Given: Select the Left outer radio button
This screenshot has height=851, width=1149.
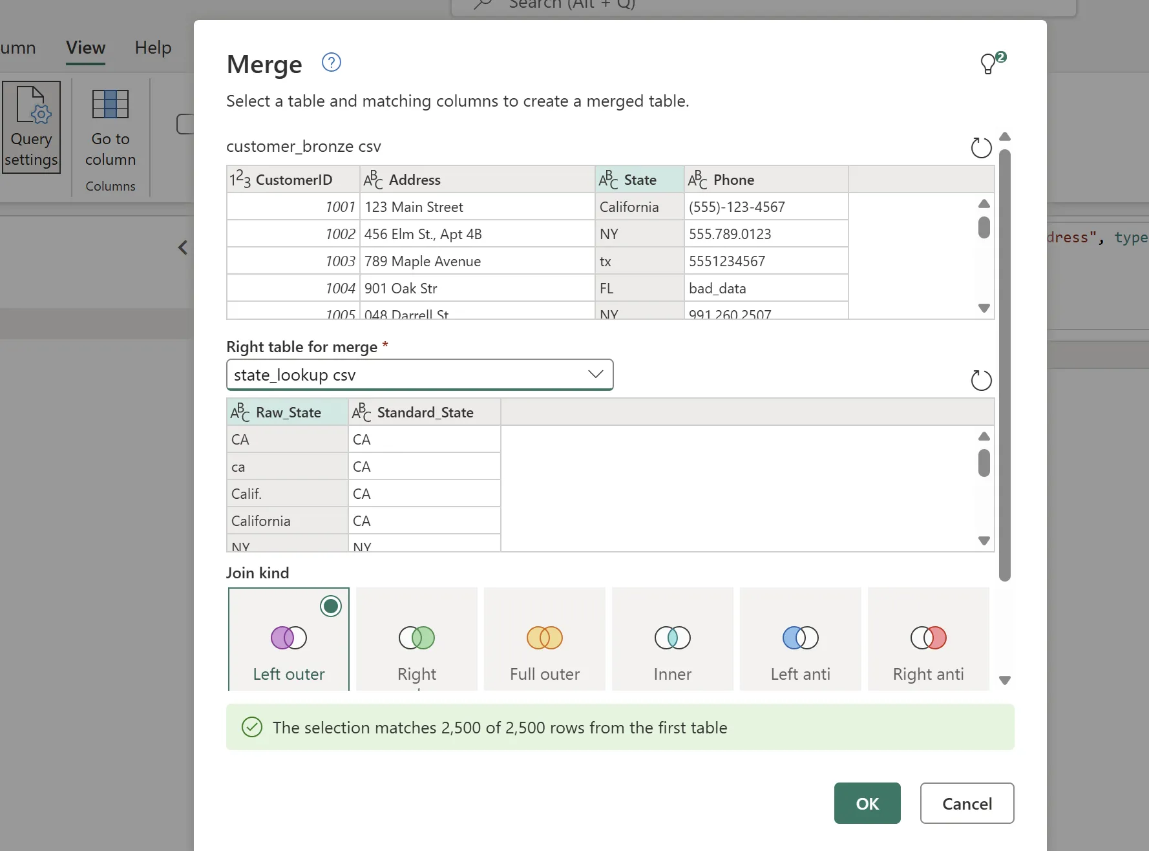Looking at the screenshot, I should pos(331,606).
